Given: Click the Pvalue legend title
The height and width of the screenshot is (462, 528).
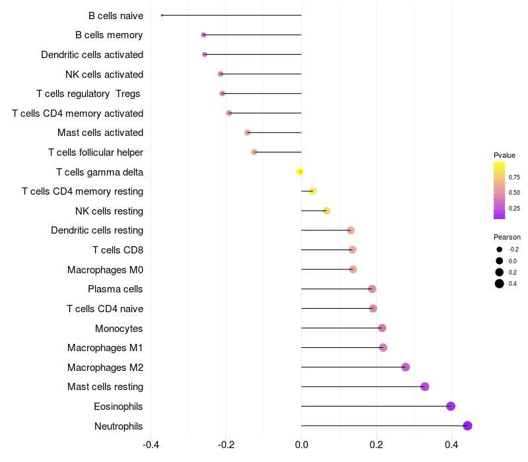Looking at the screenshot, I should 504,155.
